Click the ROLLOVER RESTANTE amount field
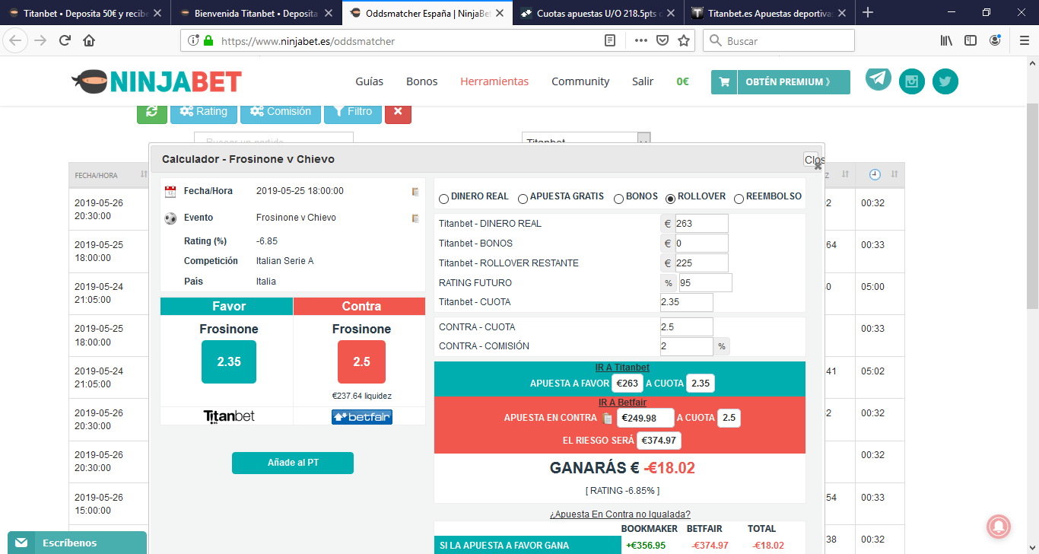 point(701,263)
